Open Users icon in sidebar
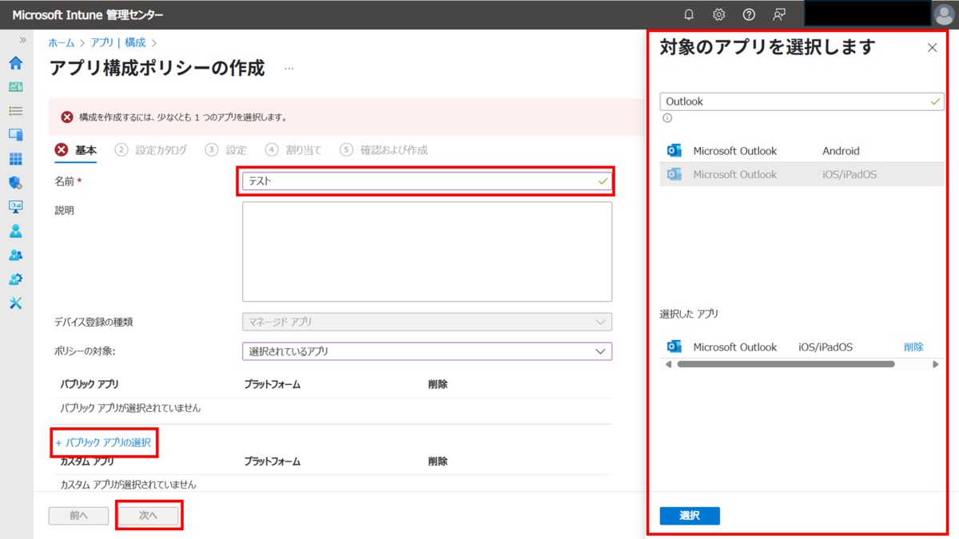The height and width of the screenshot is (539, 959). 15,231
